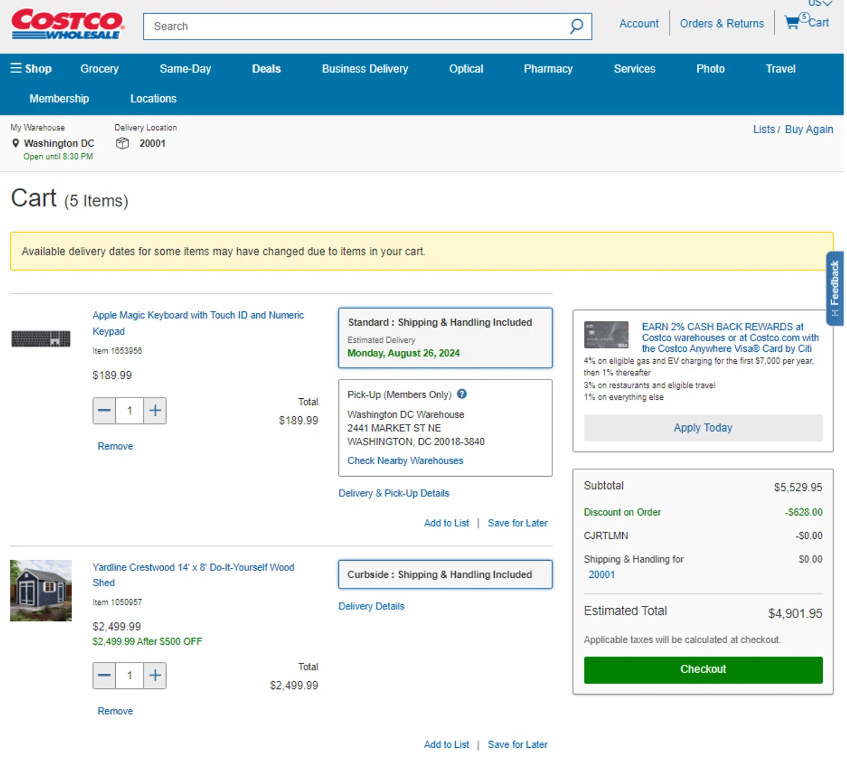
Task: Select Standard Shipping & Handling option
Action: 445,338
